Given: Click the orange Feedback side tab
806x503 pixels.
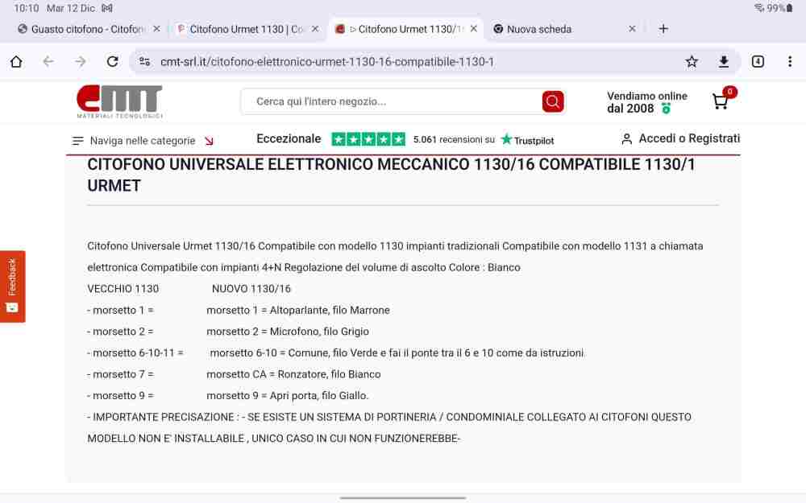Looking at the screenshot, I should [x=12, y=286].
